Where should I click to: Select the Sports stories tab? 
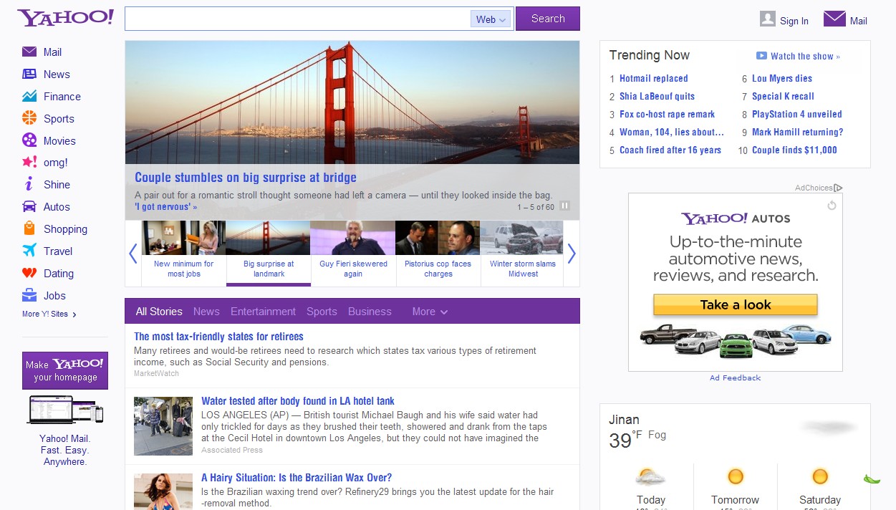tap(322, 312)
